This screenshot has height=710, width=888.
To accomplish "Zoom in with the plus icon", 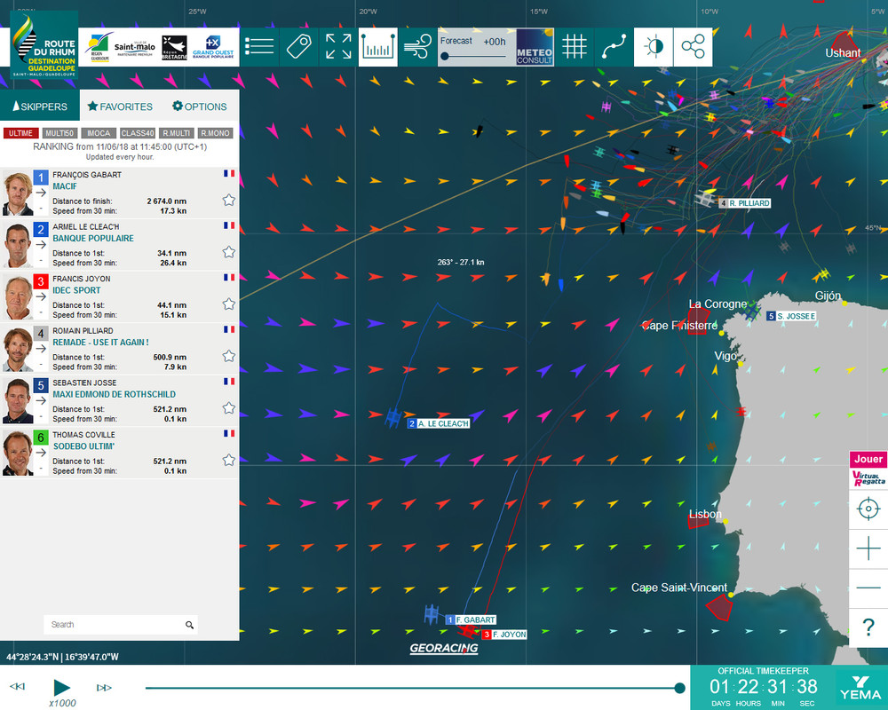I will tap(868, 548).
